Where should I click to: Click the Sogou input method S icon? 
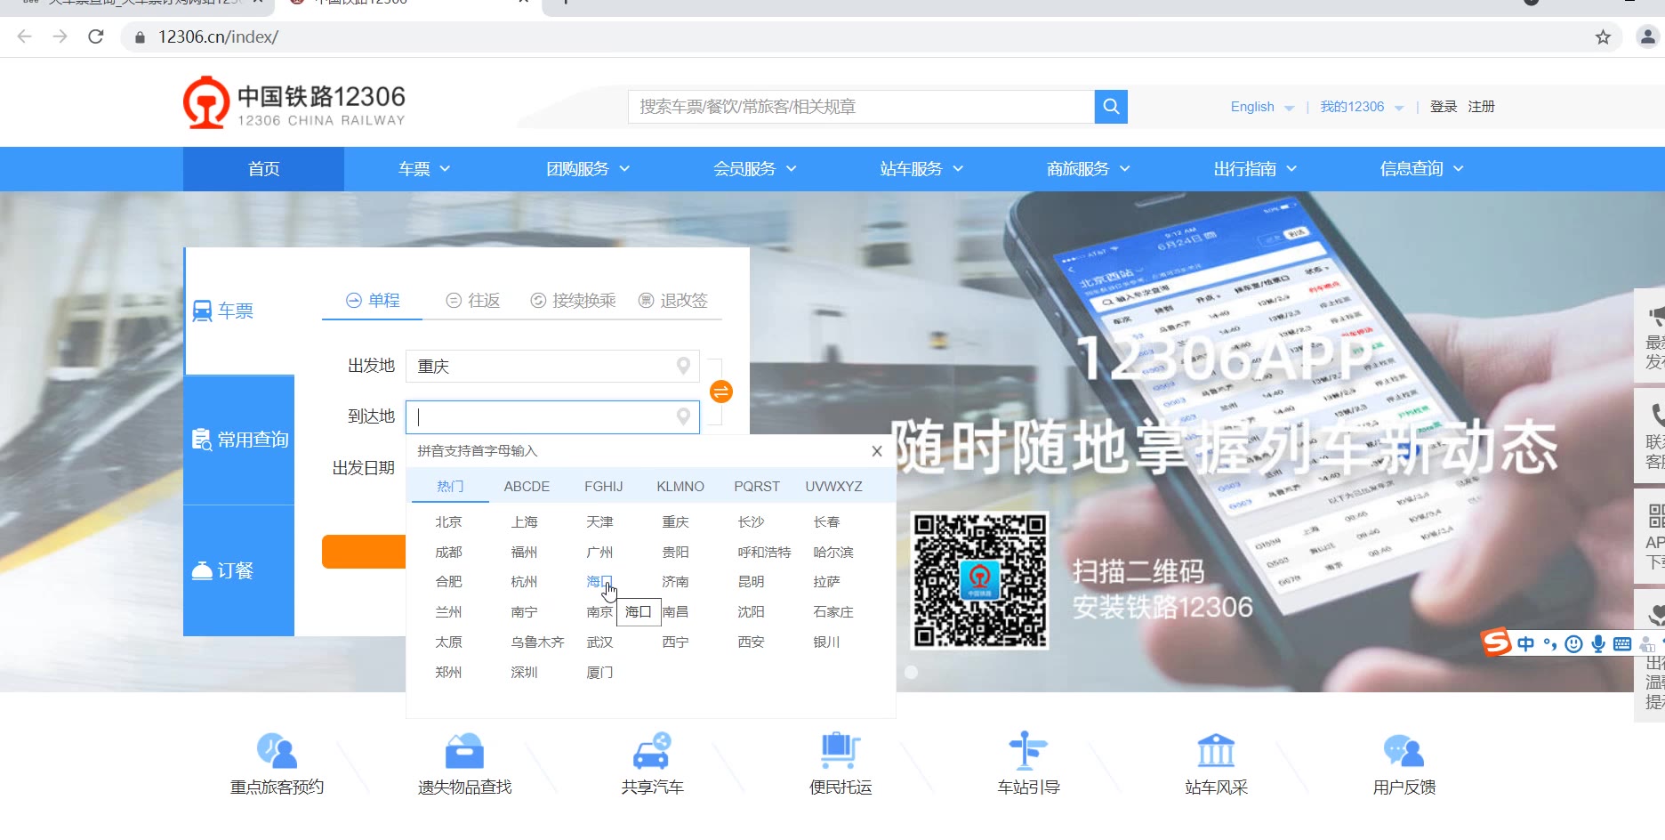coord(1496,642)
